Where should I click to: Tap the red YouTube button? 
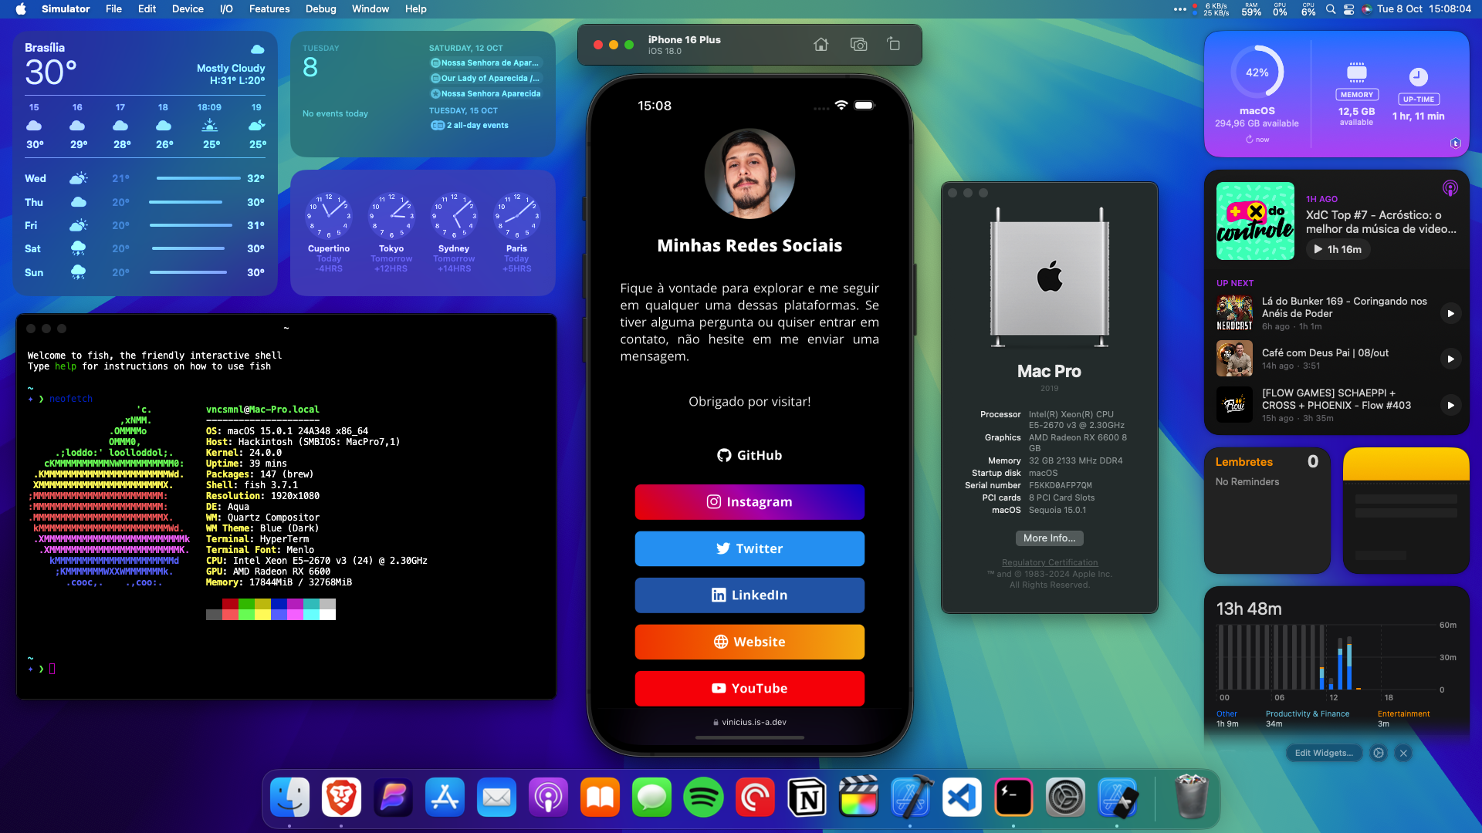pyautogui.click(x=749, y=689)
